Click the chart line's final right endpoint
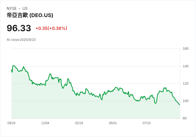Image resolution: width=196 pixels, height=137 pixels. tap(179, 104)
